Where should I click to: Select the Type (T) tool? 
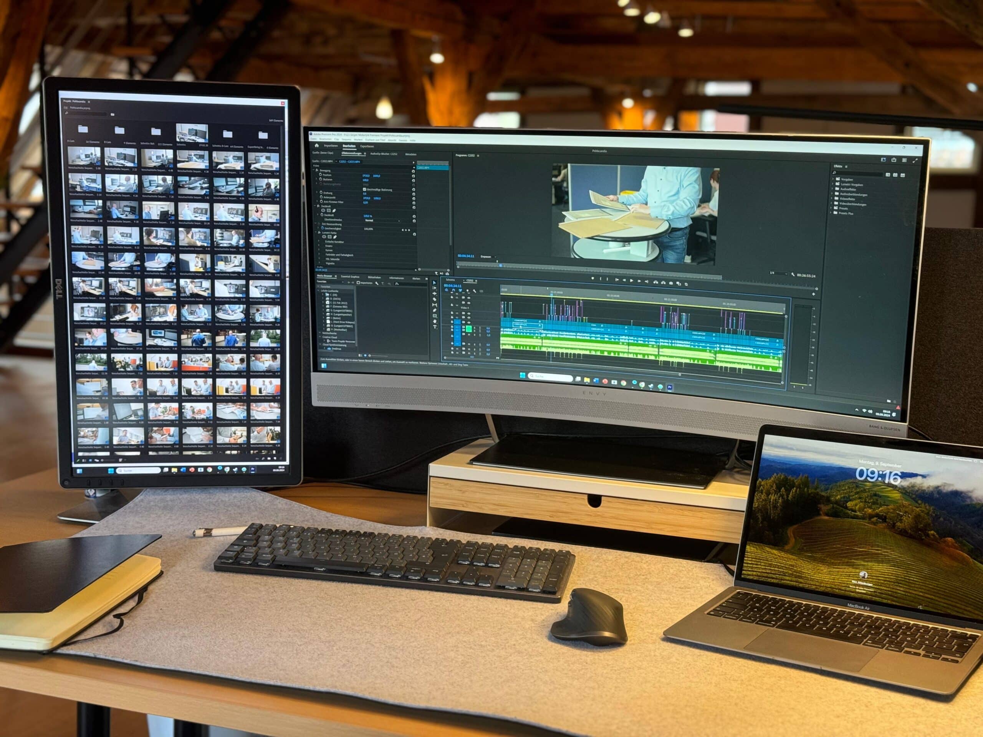[x=435, y=327]
